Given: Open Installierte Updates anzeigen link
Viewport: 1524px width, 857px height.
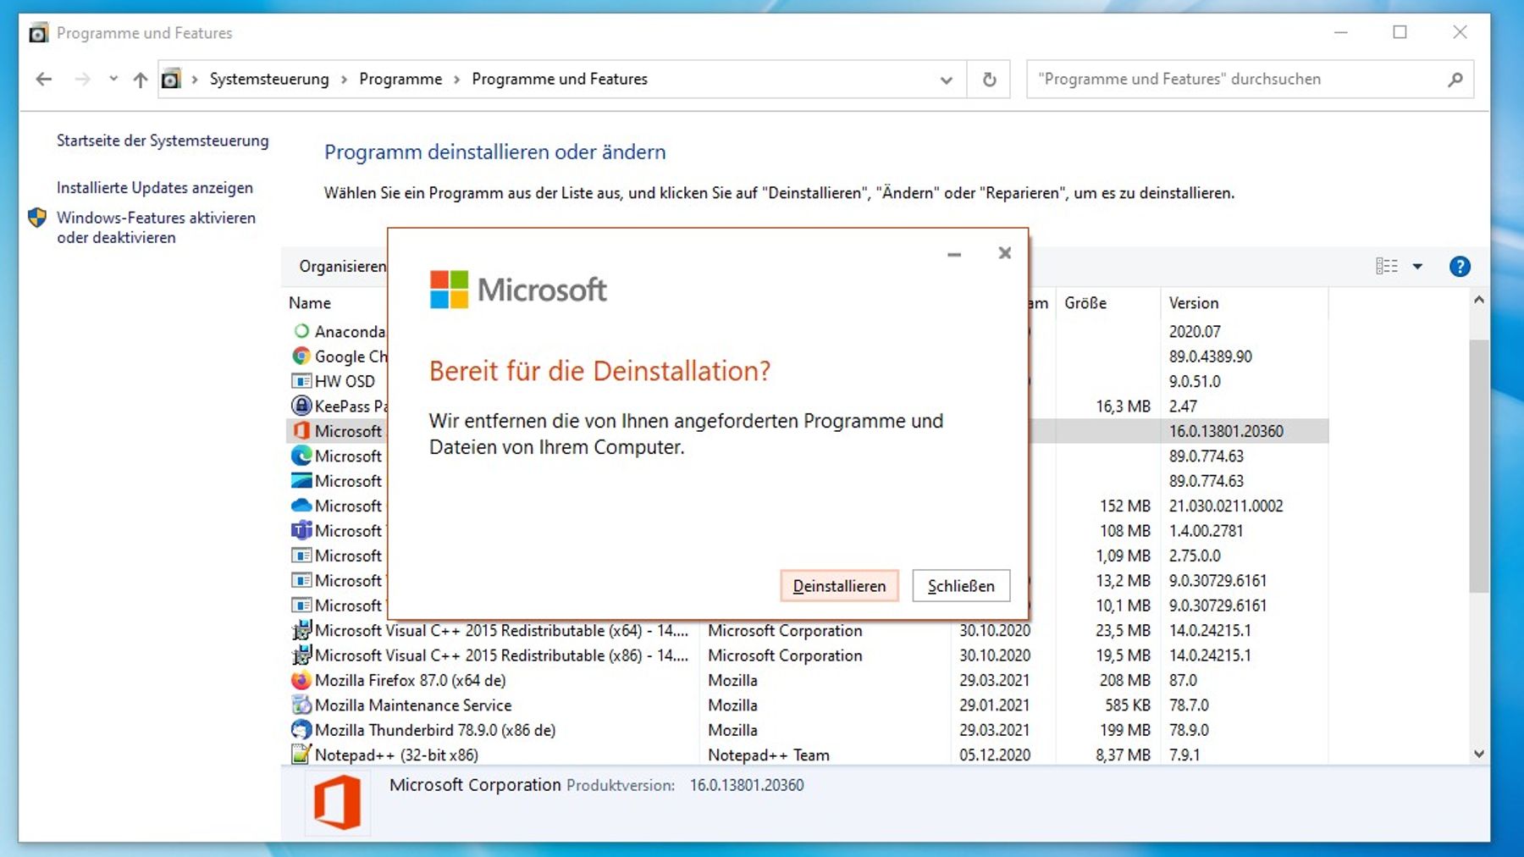Looking at the screenshot, I should (x=155, y=188).
